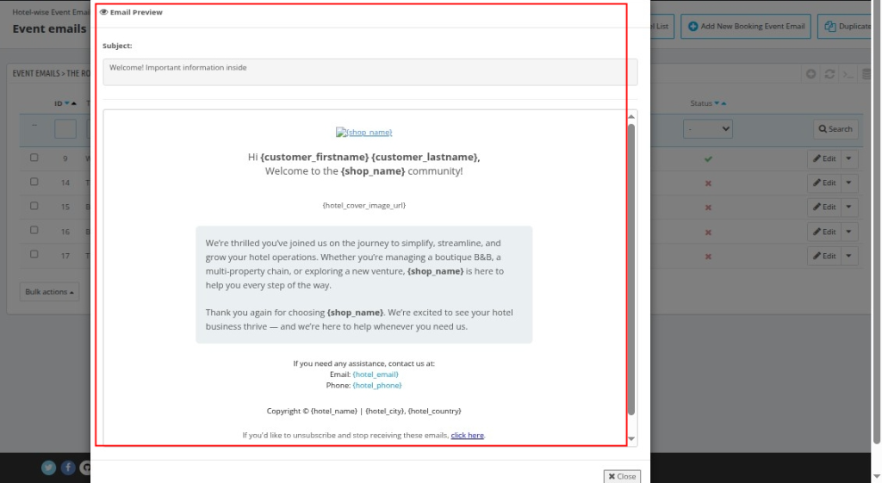The width and height of the screenshot is (882, 483).
Task: Click the red disabled cross for row 16
Action: pos(708,232)
